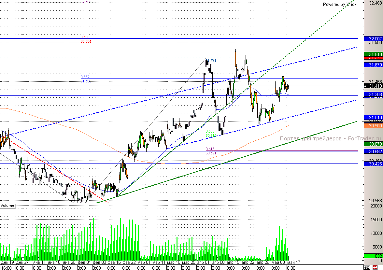Click the 32.508 purple label at top

coord(86,2)
